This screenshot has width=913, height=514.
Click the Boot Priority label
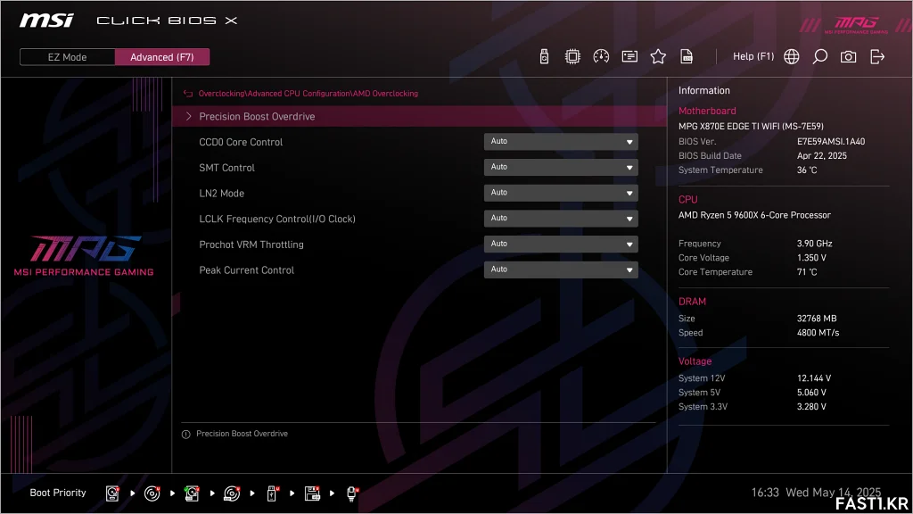[x=58, y=493]
